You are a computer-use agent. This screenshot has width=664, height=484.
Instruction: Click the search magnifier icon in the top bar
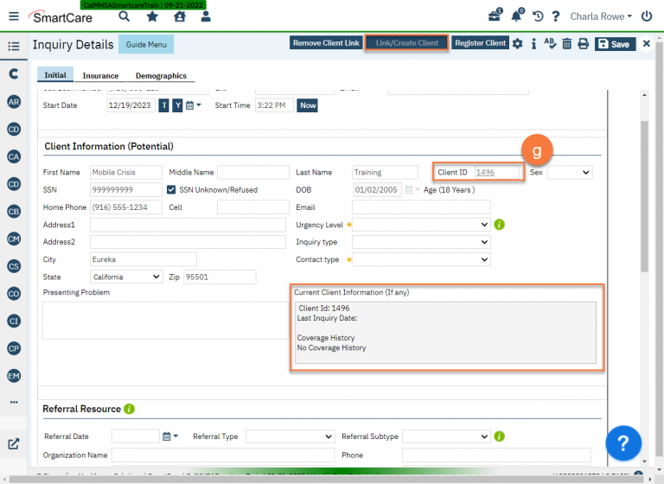(124, 16)
